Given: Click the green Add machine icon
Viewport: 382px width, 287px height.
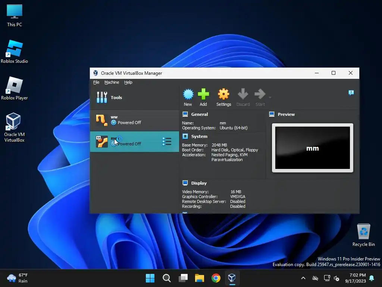Looking at the screenshot, I should (203, 95).
